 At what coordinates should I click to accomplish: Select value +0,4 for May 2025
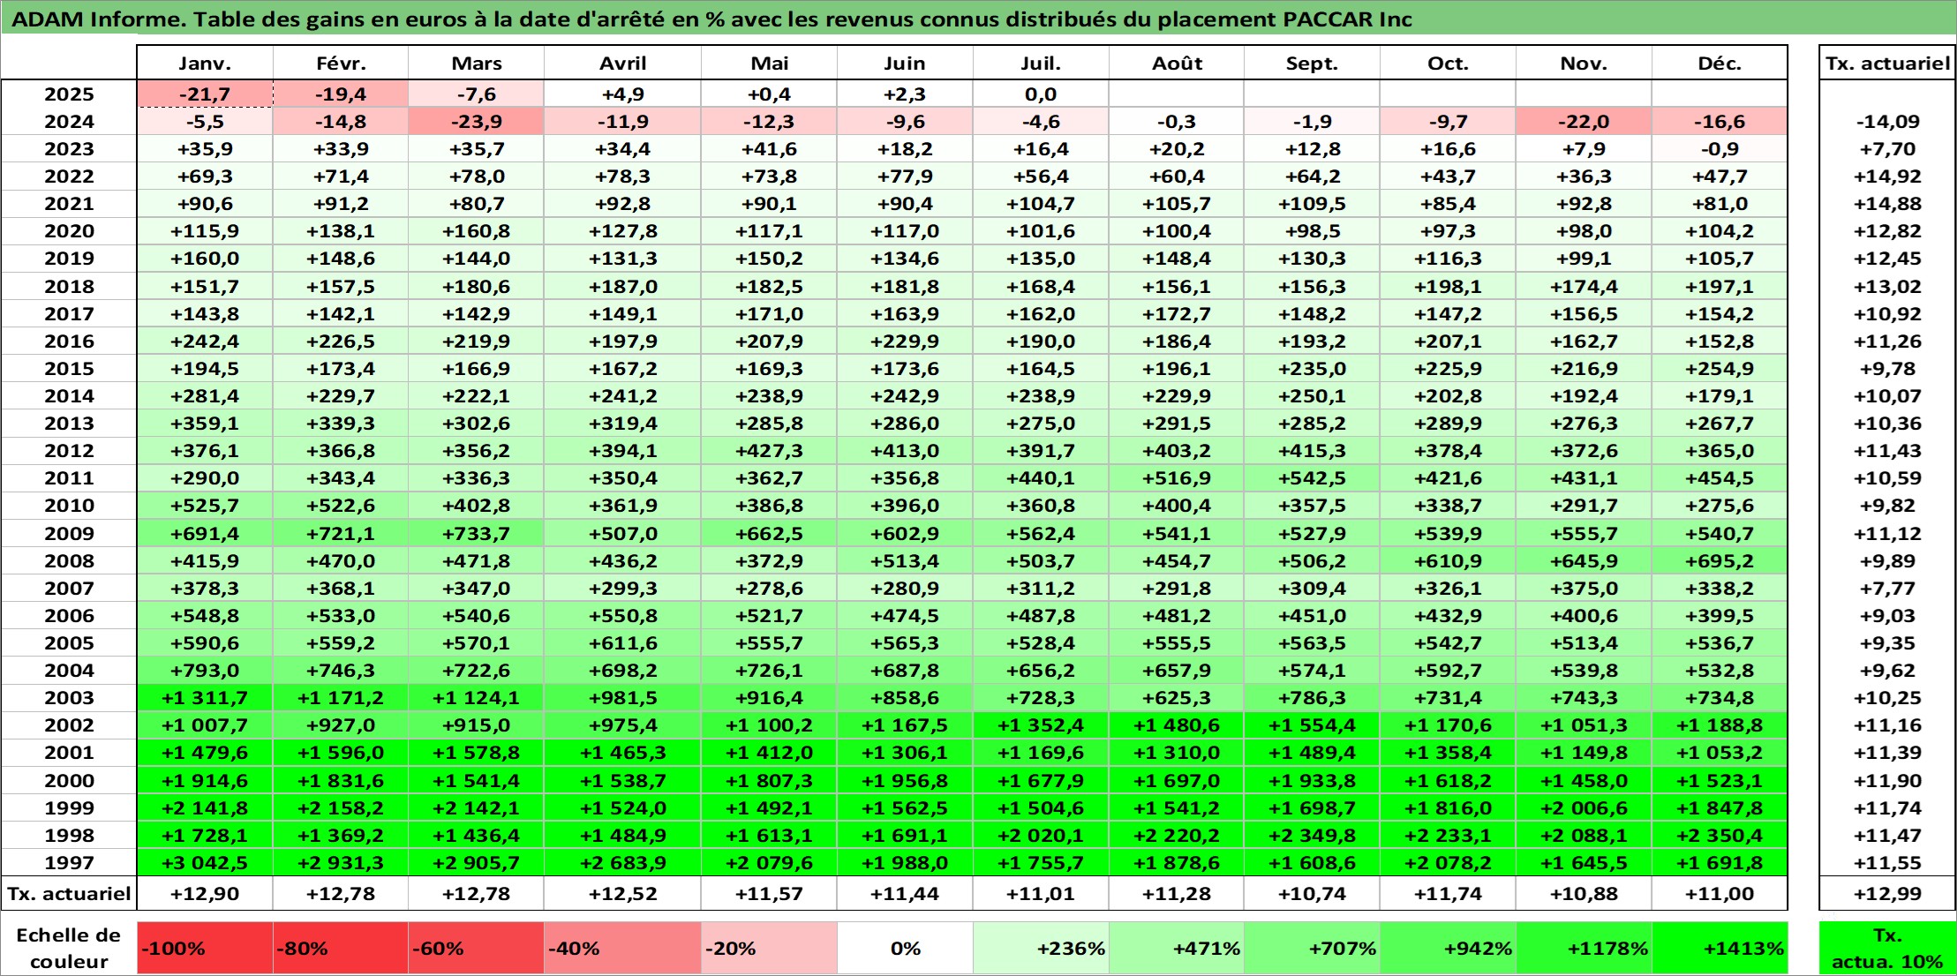click(769, 94)
